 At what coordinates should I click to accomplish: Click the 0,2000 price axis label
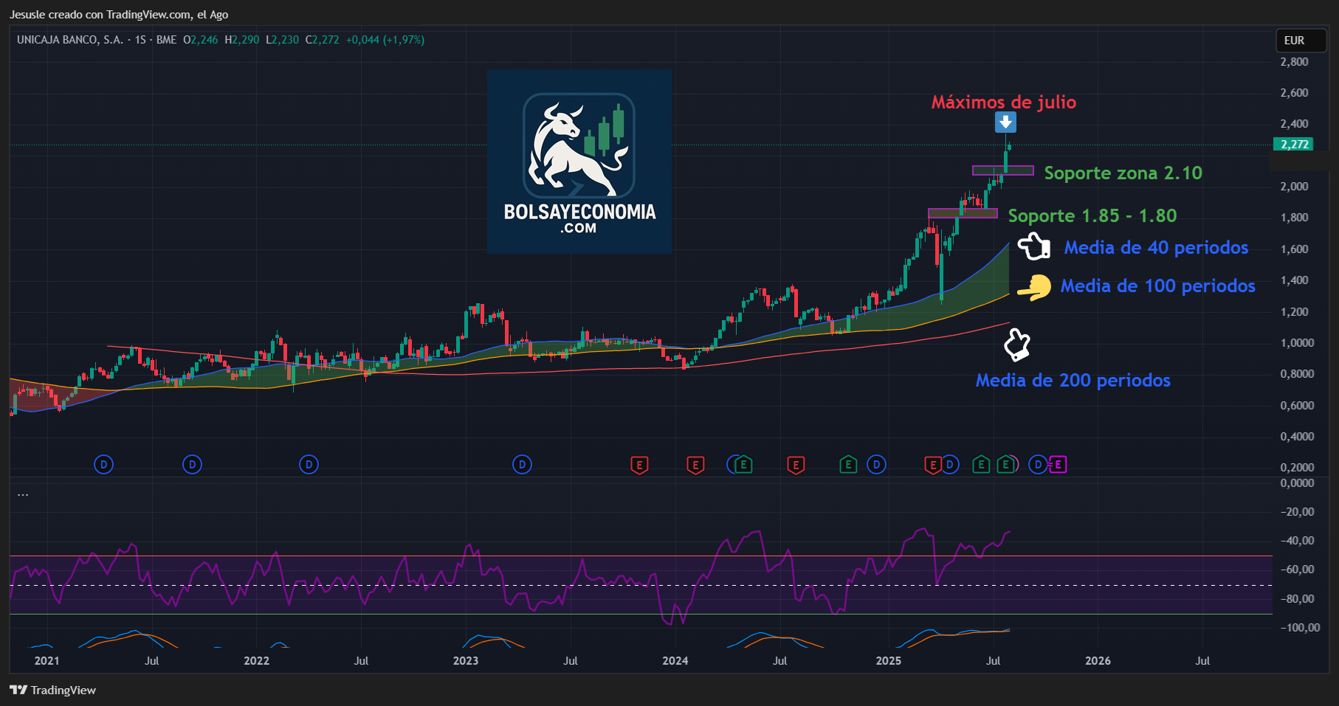[1297, 467]
